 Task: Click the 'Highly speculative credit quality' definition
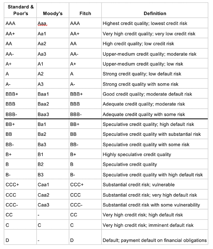pos(155,154)
